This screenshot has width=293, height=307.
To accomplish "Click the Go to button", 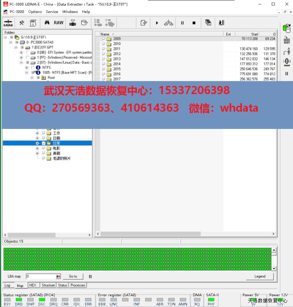I will (73, 276).
